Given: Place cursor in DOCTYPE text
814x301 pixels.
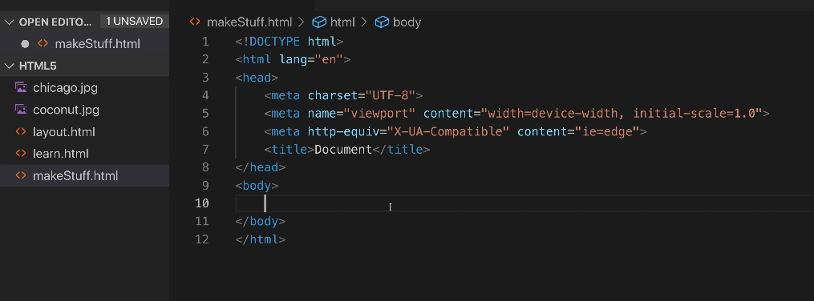Looking at the screenshot, I should click(274, 42).
